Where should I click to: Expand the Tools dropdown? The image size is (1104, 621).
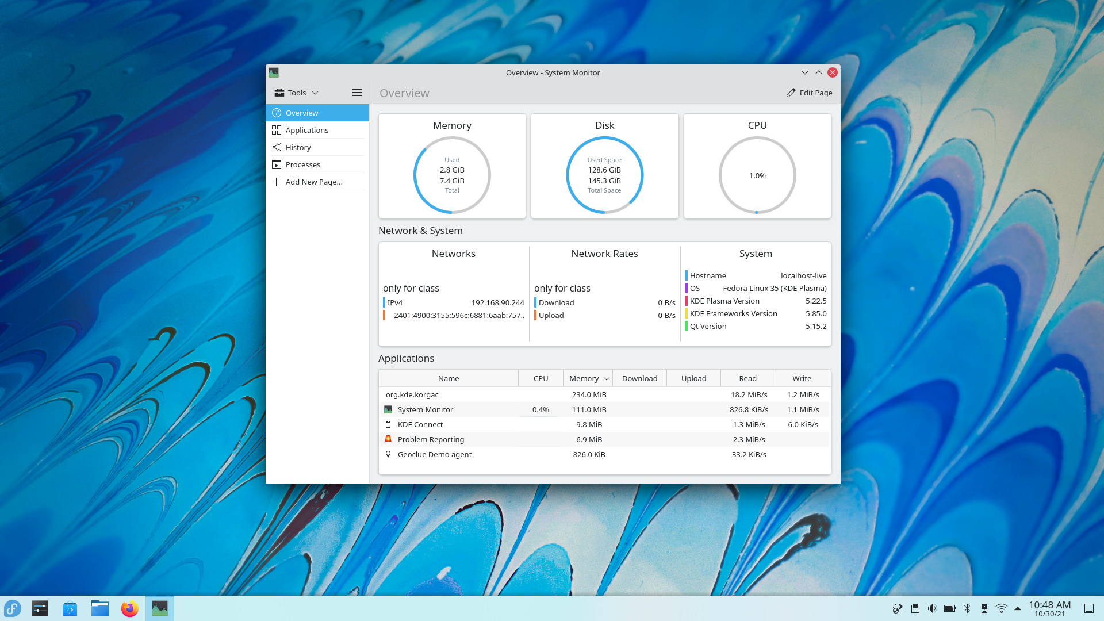315,92
